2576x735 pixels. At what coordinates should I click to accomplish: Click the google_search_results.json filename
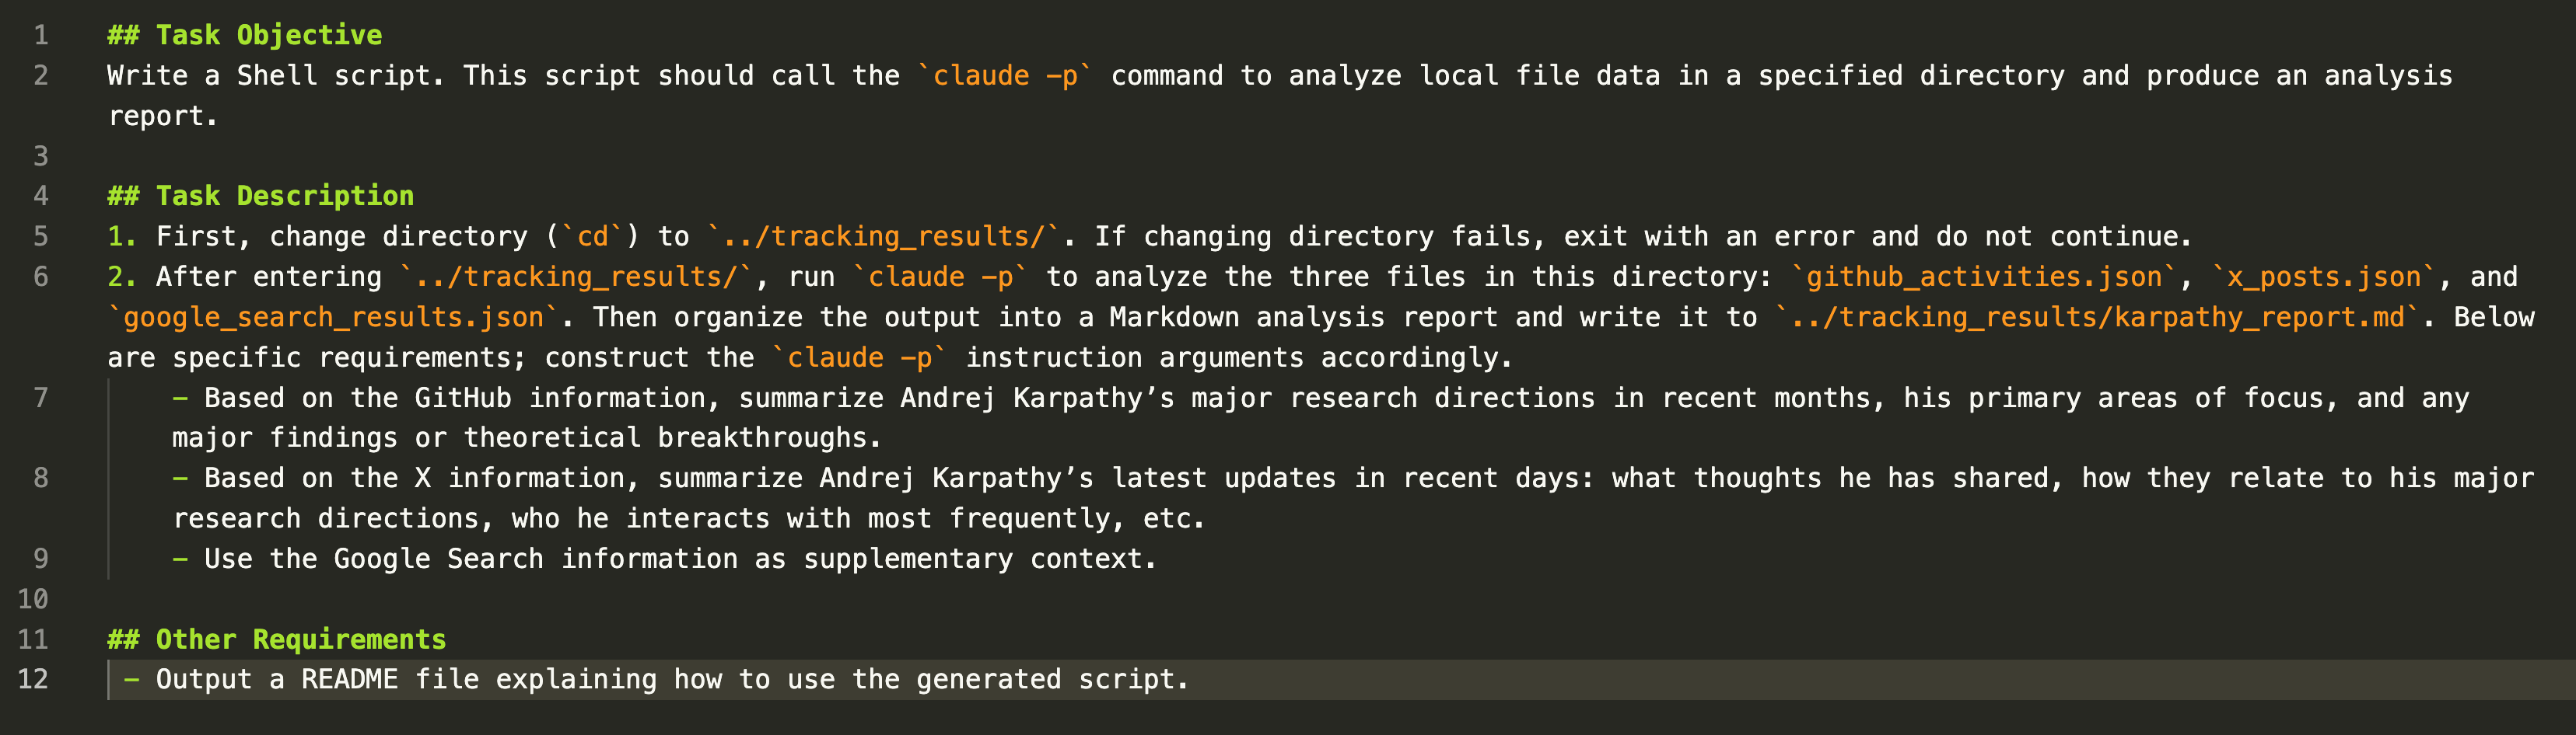pyautogui.click(x=333, y=318)
